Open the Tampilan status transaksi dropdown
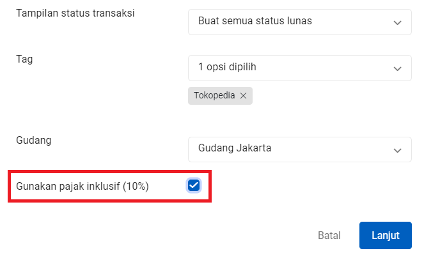Screen dimensions: 424x269 [299, 22]
